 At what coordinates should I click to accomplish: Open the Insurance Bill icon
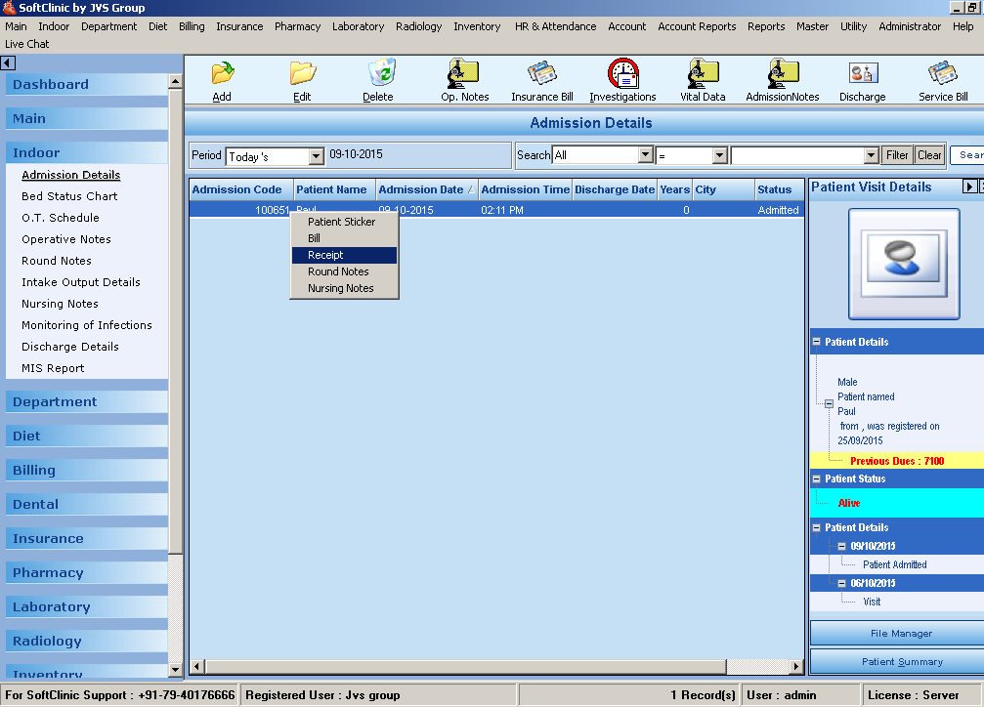tap(541, 74)
